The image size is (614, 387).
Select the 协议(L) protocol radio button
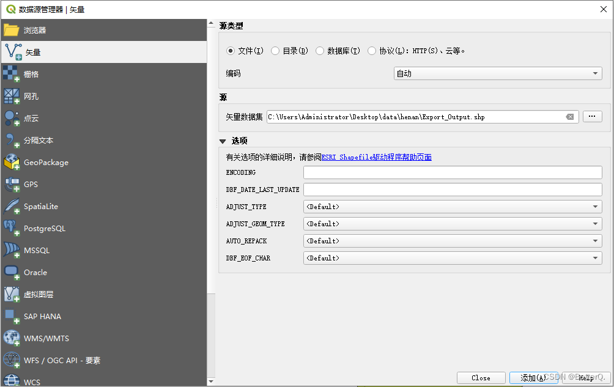[x=372, y=51]
